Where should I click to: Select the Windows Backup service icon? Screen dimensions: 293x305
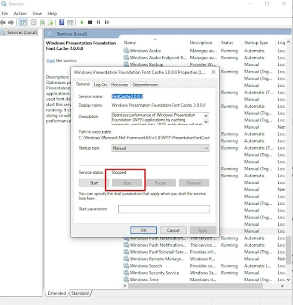tap(126, 64)
